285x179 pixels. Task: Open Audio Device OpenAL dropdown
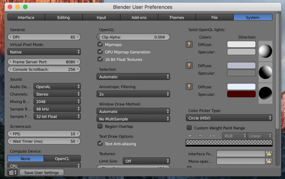(x=57, y=87)
